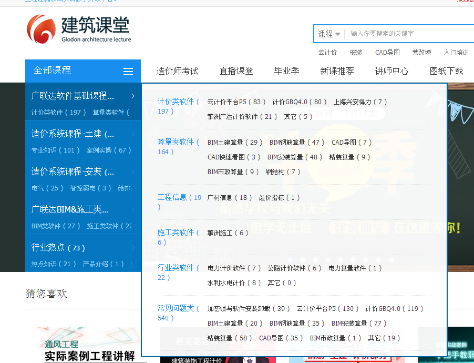Open 施工类软件 (6) category heading
The height and width of the screenshot is (363, 474).
click(x=178, y=237)
